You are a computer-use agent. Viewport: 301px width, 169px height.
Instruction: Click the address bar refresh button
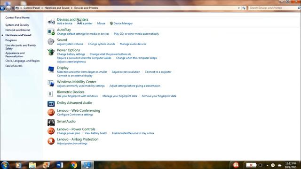244,8
